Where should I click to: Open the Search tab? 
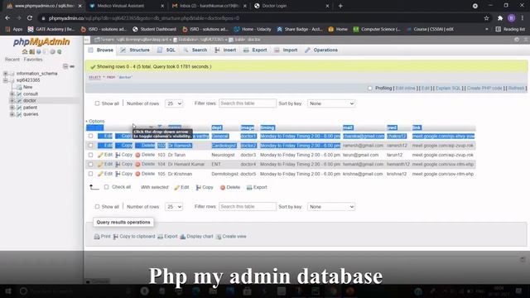195,50
